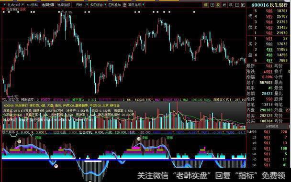Image resolution: width=291 pixels, height=182 pixels.
Task: Click the smiley marker above the indicator peak near the middle
Action: (x=139, y=139)
